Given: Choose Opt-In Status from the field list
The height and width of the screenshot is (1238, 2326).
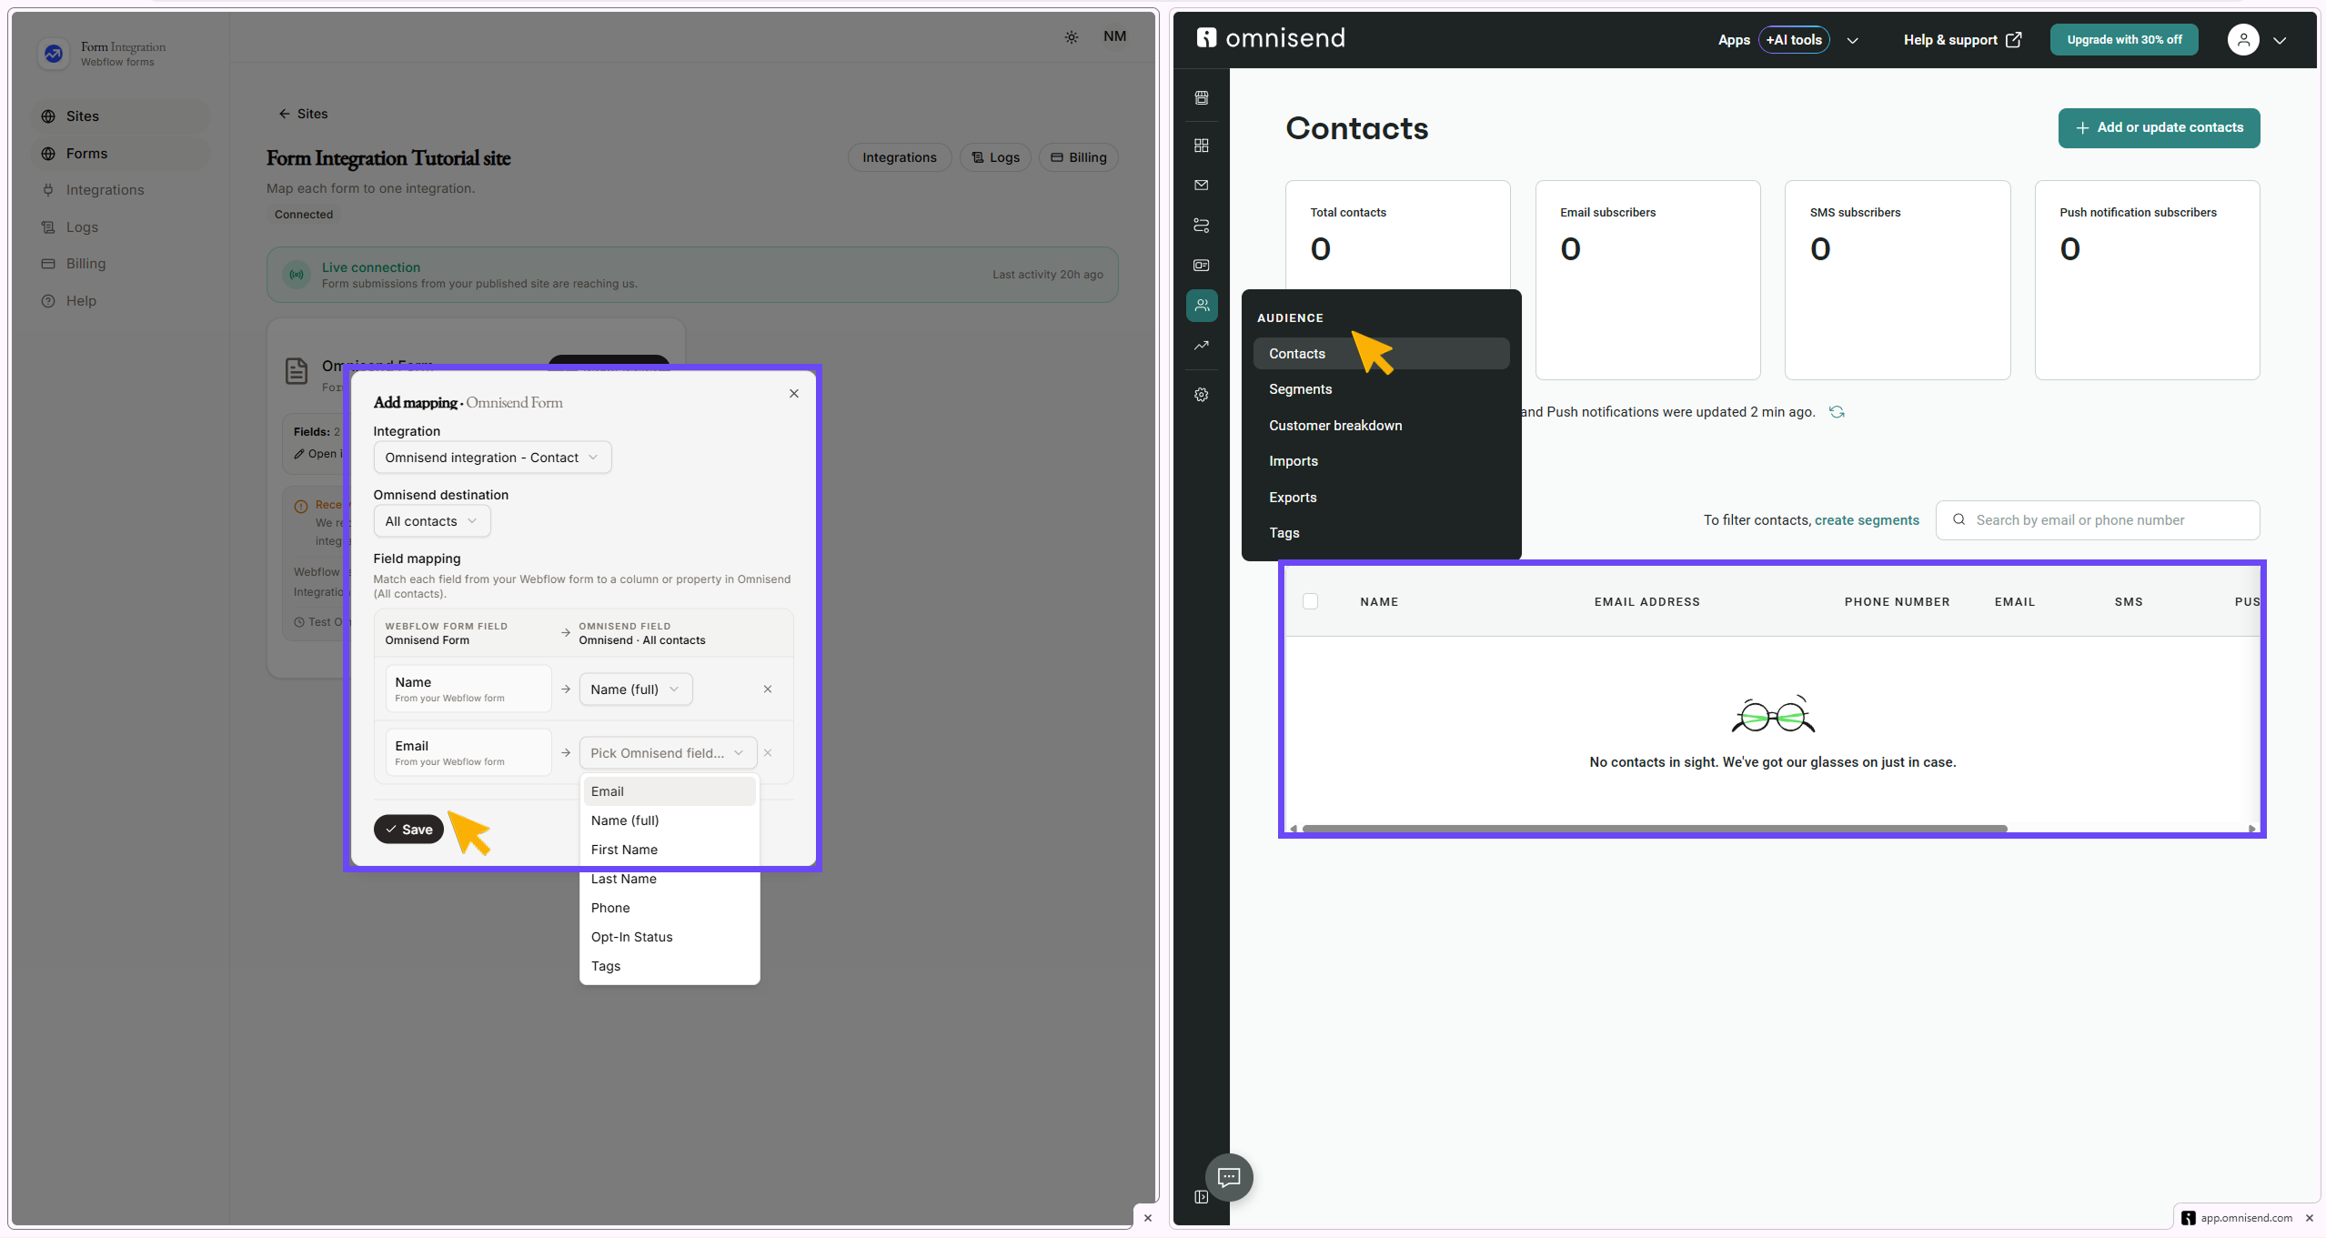Looking at the screenshot, I should pyautogui.click(x=670, y=937).
